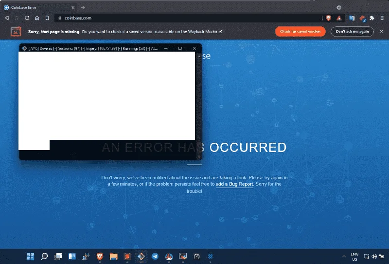Dismiss the Wayback Machine banner
The width and height of the screenshot is (389, 264).
(381, 31)
